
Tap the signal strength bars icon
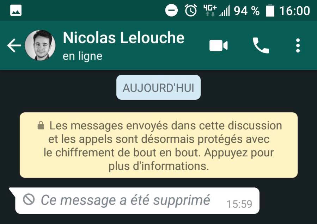tap(225, 11)
